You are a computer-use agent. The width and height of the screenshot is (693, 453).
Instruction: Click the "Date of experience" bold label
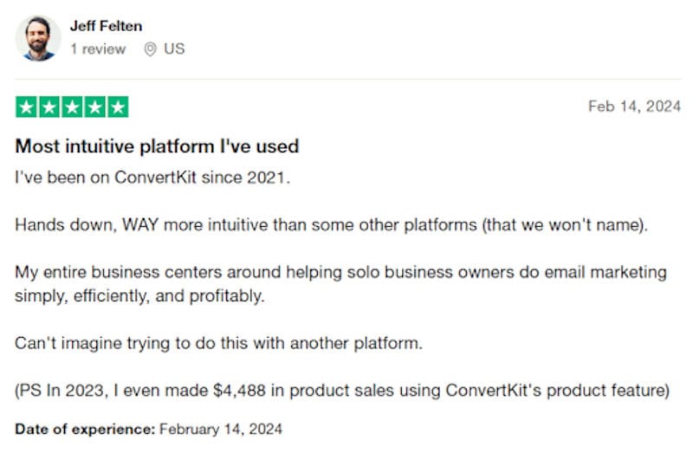85,429
